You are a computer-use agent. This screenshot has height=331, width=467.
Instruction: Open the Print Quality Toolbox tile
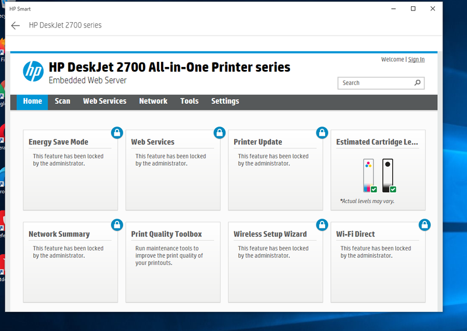(173, 262)
